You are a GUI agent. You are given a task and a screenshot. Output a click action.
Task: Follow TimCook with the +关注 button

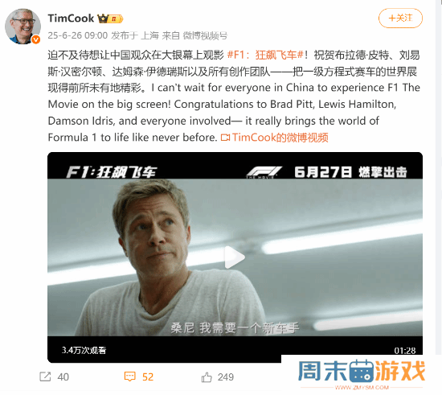point(400,19)
